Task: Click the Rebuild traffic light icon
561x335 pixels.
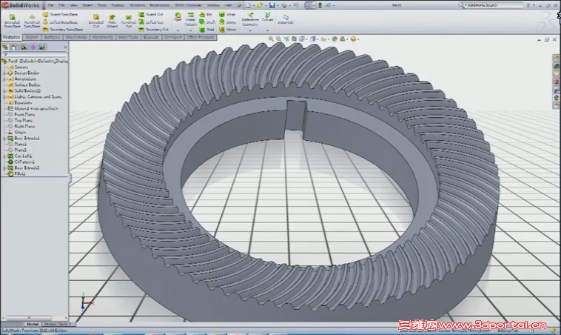Action: (x=320, y=5)
